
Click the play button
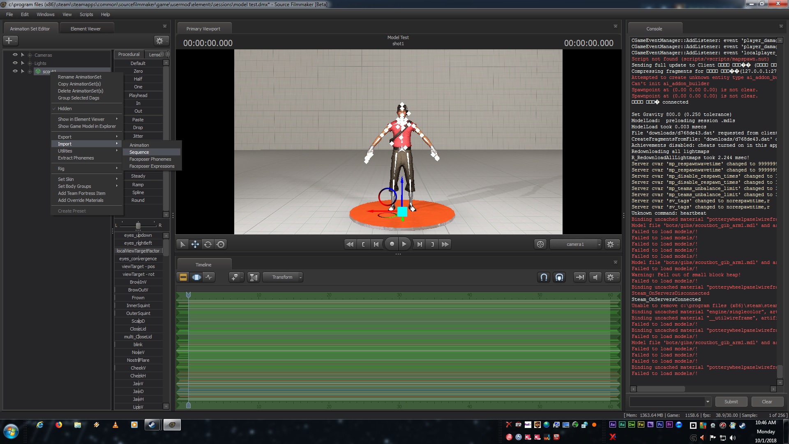click(404, 244)
